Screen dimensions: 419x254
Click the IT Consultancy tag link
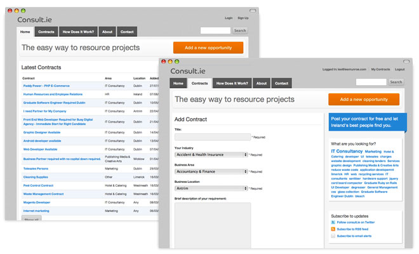[x=347, y=151]
